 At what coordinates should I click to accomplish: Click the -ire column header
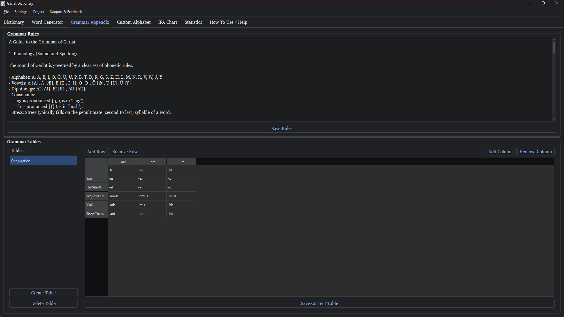point(181,162)
